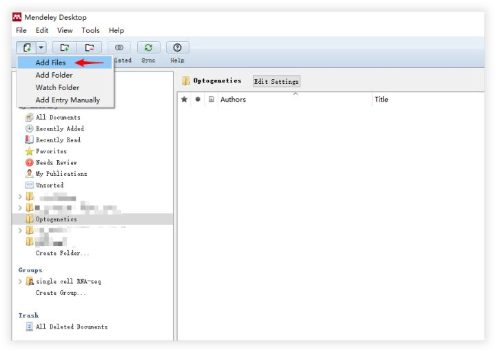Viewport: 496px width, 352px height.
Task: Click the Recently Added clock icon
Action: click(x=29, y=129)
